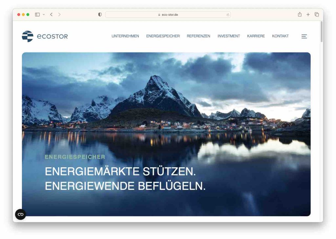Select REFERENZEN in navigation
Screen dimensions: 336x239
(x=199, y=36)
